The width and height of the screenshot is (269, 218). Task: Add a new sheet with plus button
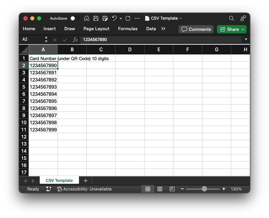(x=86, y=181)
